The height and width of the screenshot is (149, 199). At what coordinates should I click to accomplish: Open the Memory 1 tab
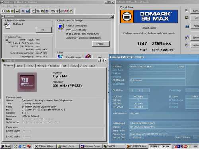pos(30,66)
